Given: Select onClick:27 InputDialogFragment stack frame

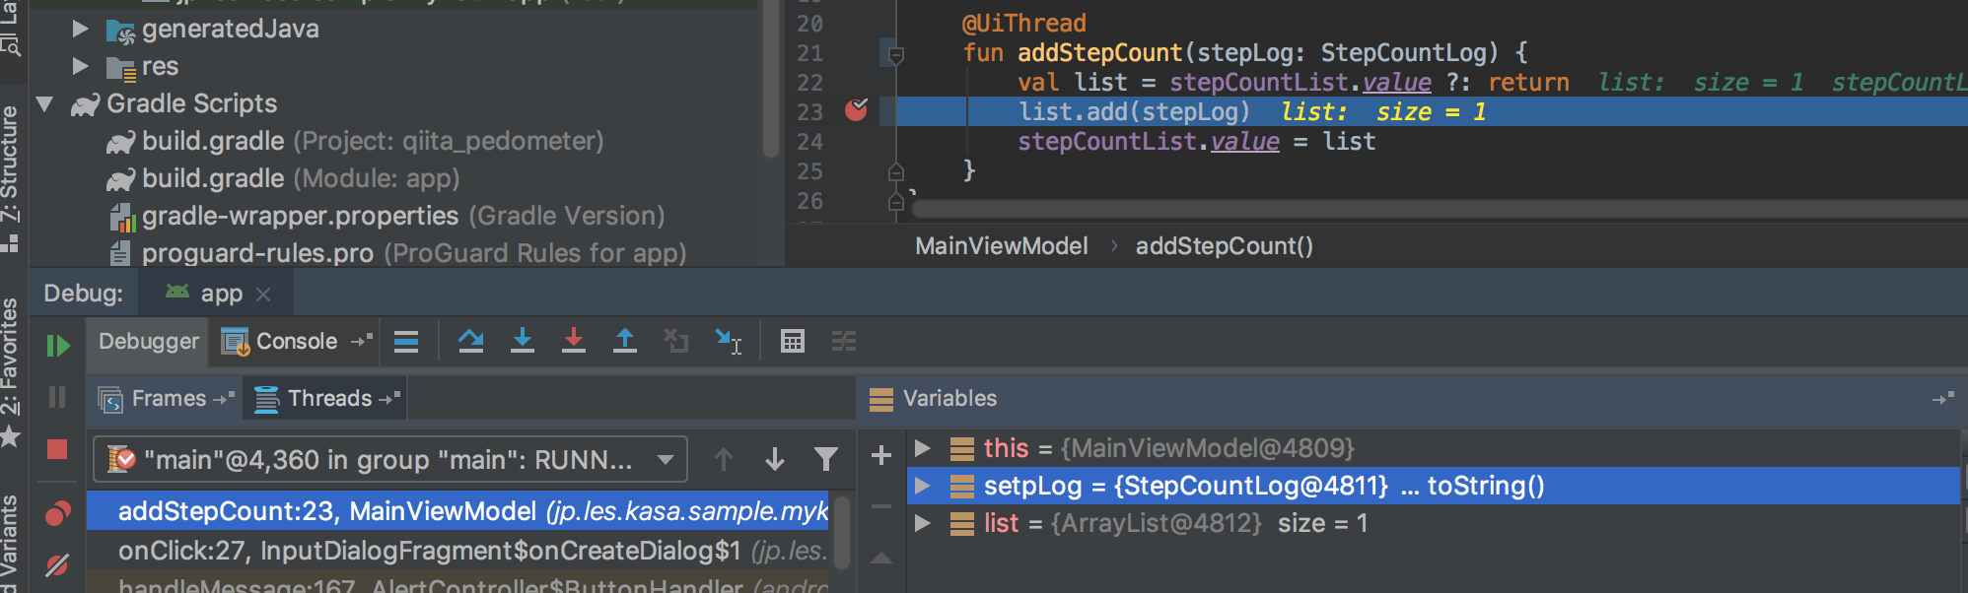Looking at the screenshot, I should 457,551.
